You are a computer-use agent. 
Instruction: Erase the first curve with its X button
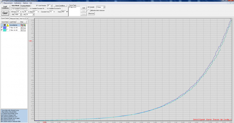click(22, 28)
